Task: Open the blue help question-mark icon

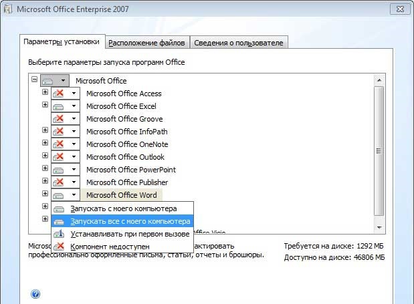Action: tap(35, 294)
